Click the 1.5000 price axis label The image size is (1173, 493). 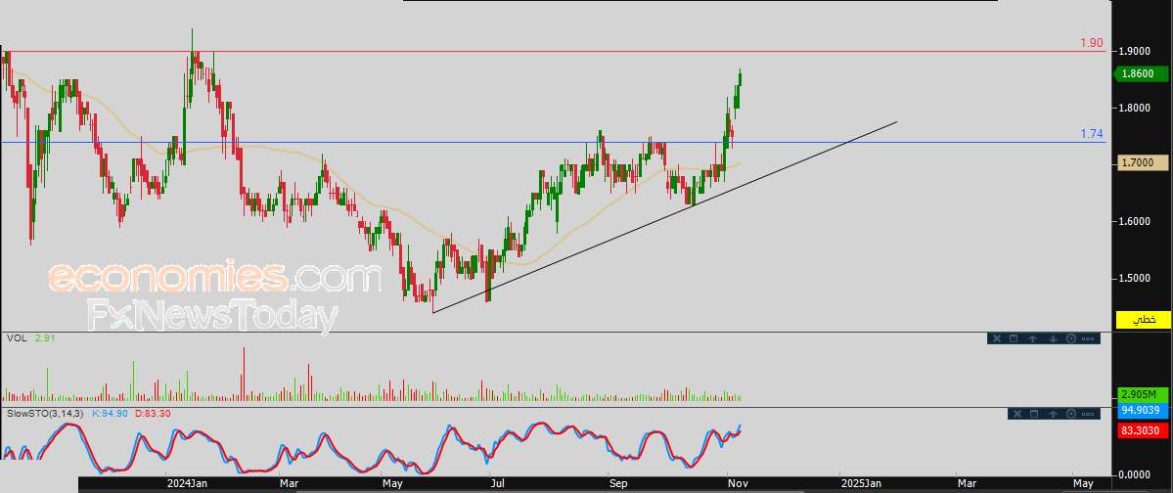click(x=1134, y=279)
